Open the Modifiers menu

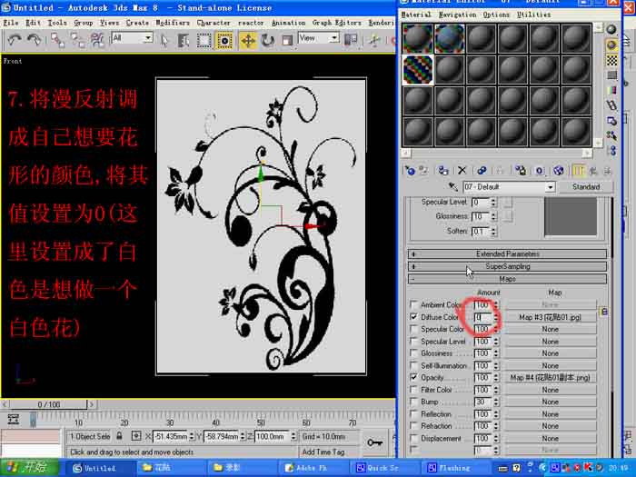point(173,23)
